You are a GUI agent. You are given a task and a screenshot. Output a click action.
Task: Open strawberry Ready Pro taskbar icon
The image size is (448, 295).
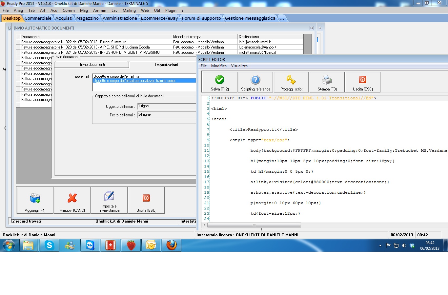click(131, 245)
